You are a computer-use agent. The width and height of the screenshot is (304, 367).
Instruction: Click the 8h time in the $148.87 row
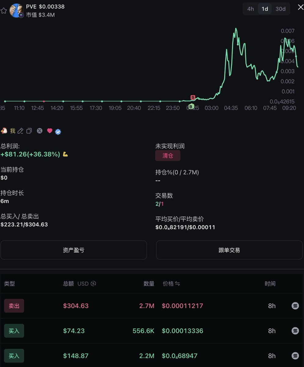[272, 356]
